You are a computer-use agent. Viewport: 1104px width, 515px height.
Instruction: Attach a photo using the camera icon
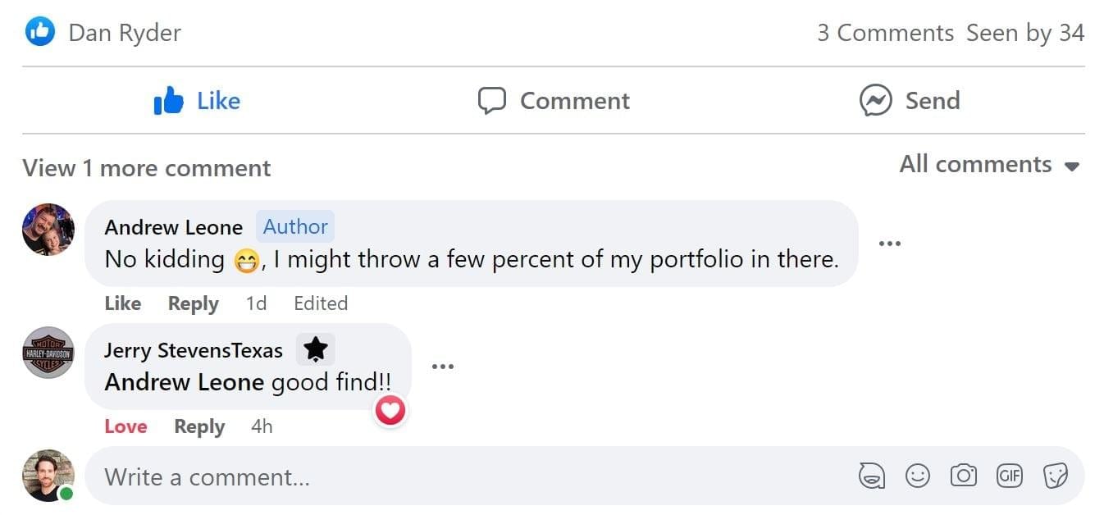tap(964, 476)
